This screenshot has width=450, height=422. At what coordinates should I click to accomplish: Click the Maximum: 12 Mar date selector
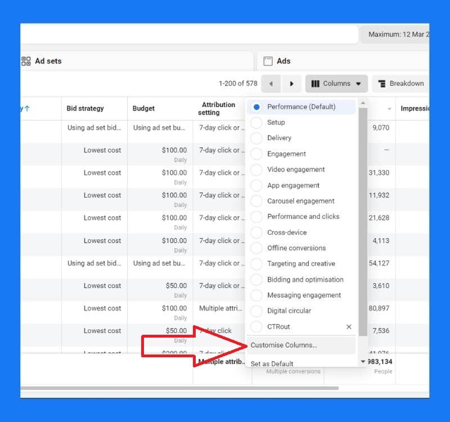point(395,34)
